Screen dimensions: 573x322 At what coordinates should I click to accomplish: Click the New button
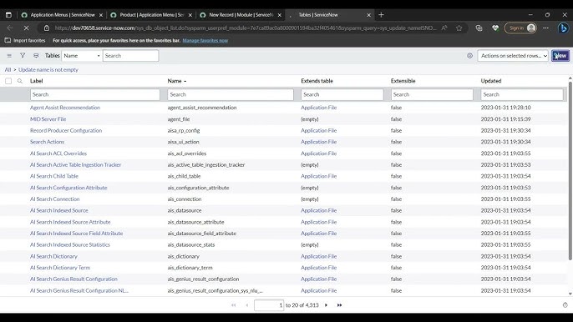[560, 56]
